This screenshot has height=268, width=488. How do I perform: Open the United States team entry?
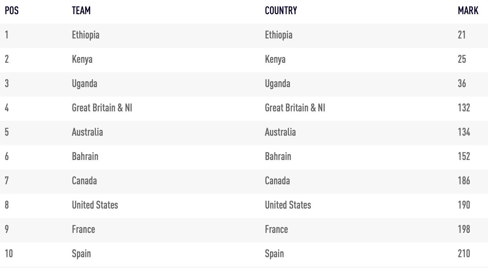95,205
